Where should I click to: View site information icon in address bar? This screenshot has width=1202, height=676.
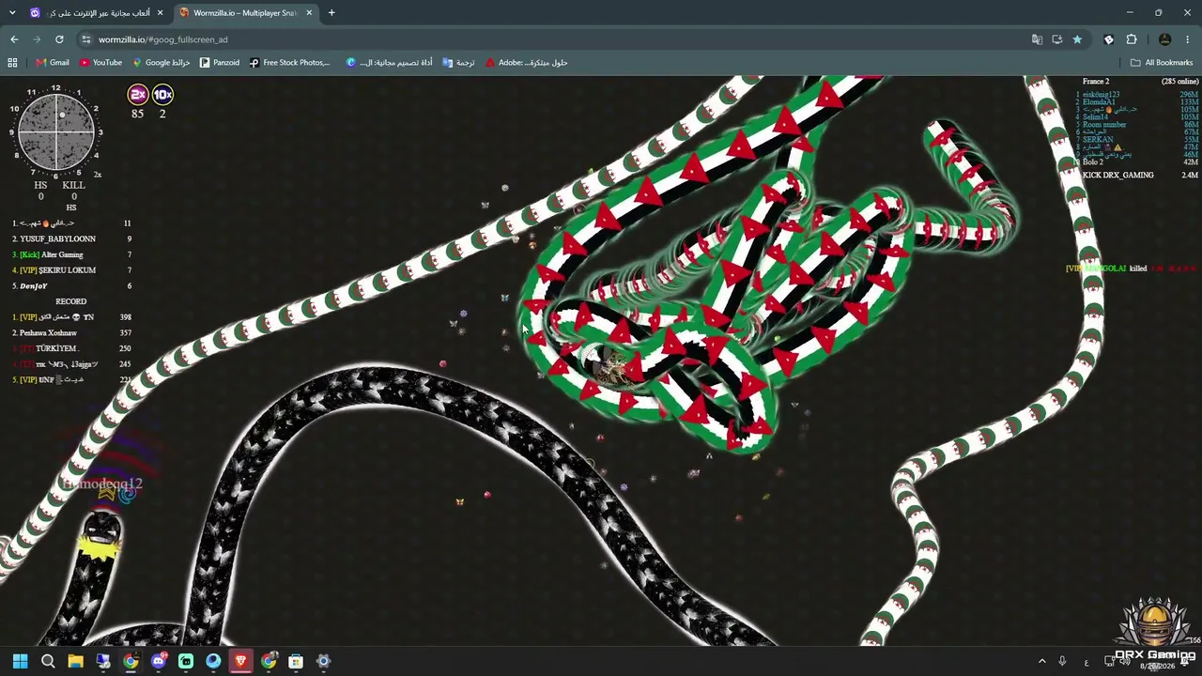click(86, 39)
